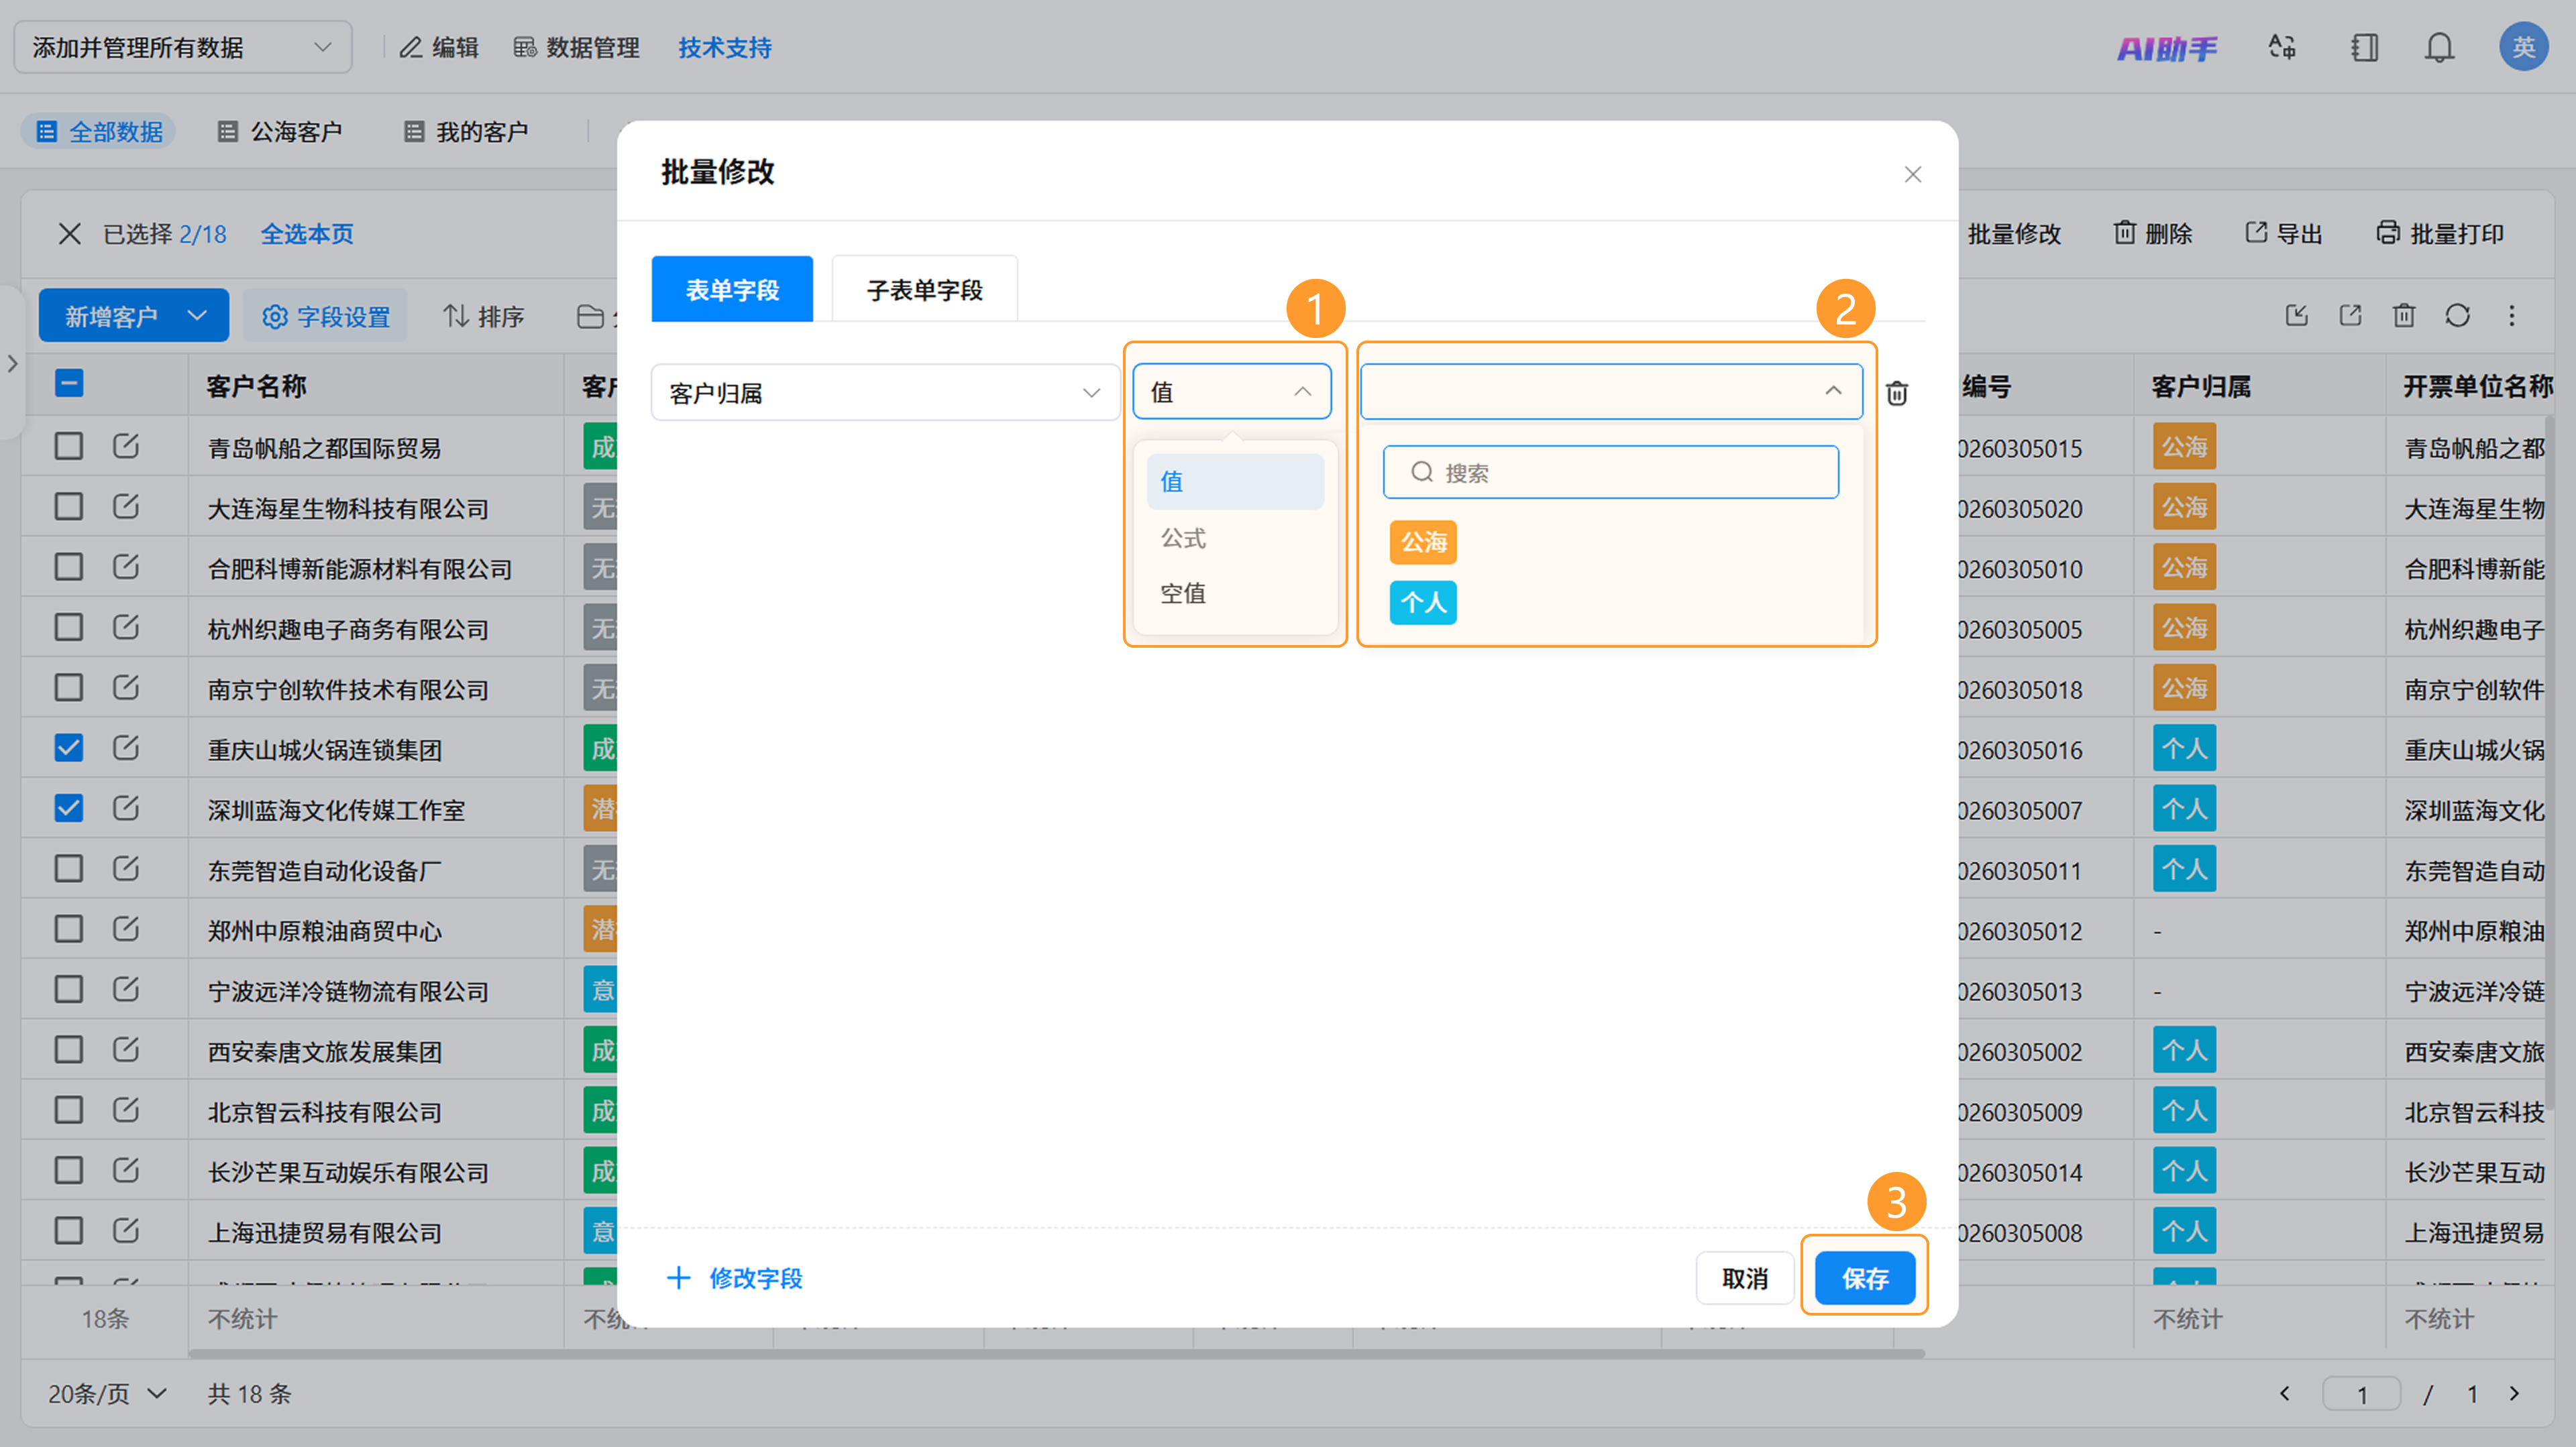The image size is (2576, 1447).
Task: Click 取消 to cancel
Action: (1744, 1278)
